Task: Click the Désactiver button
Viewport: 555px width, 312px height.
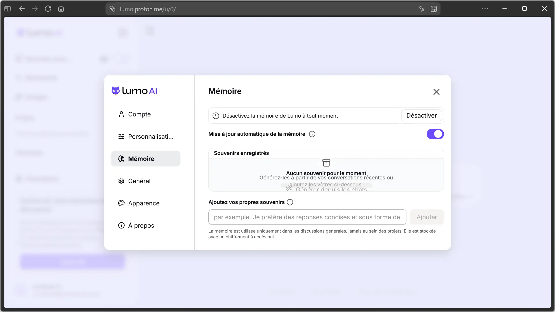Action: coord(421,116)
